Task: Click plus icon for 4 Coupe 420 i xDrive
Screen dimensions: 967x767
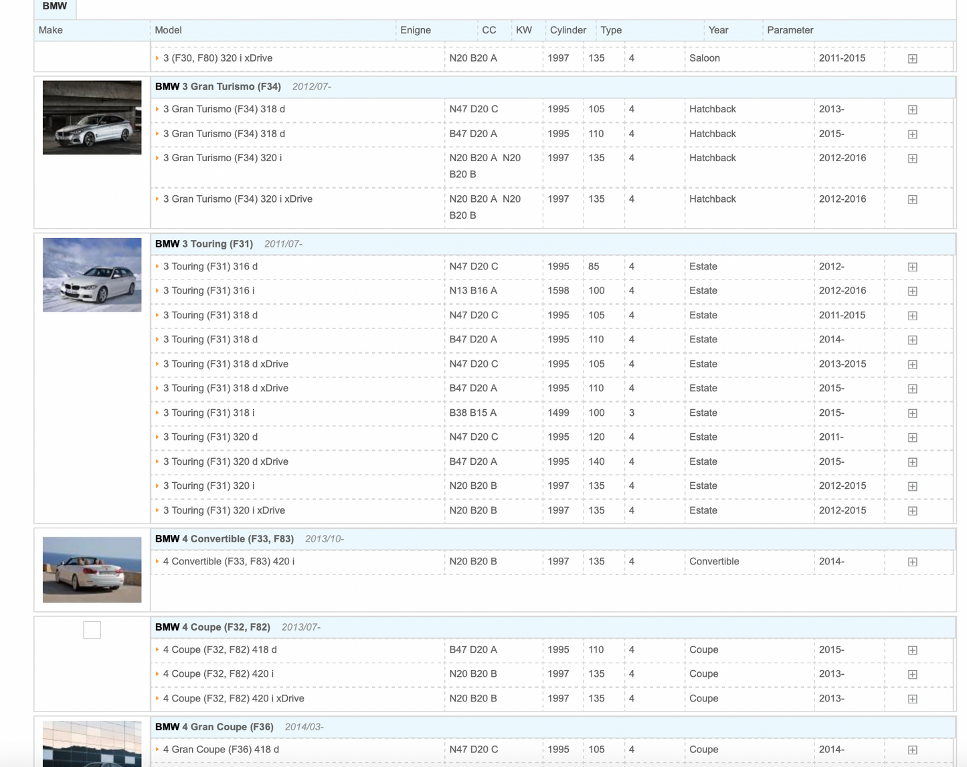Action: pos(912,699)
